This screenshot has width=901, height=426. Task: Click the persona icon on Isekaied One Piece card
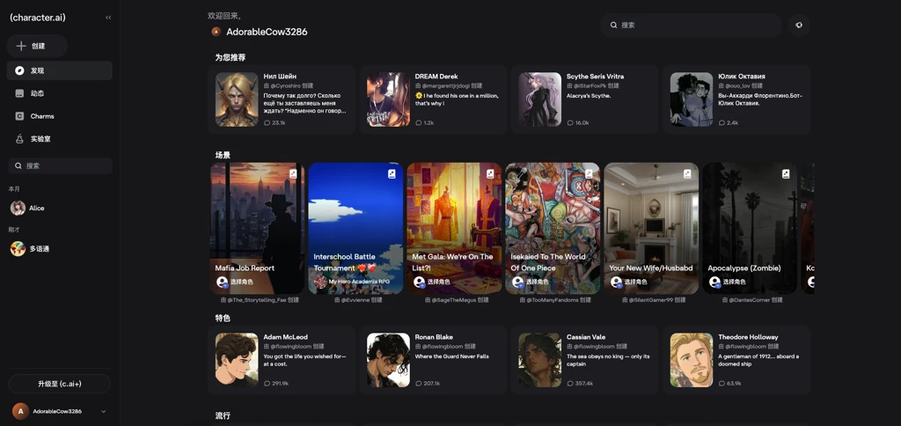[517, 282]
